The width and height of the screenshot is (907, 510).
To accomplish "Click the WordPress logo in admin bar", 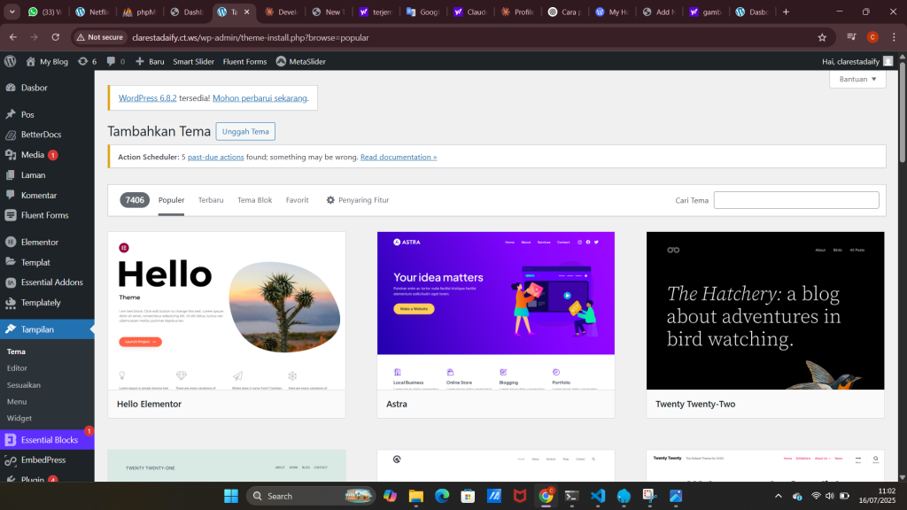I will pos(11,61).
